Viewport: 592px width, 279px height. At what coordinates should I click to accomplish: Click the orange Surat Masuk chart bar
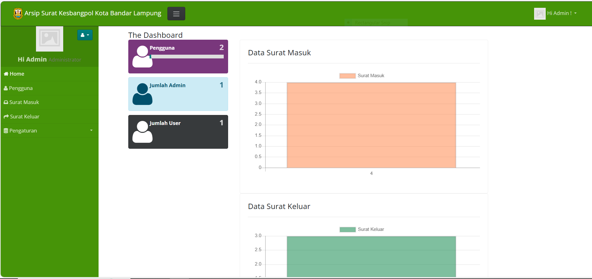click(371, 125)
